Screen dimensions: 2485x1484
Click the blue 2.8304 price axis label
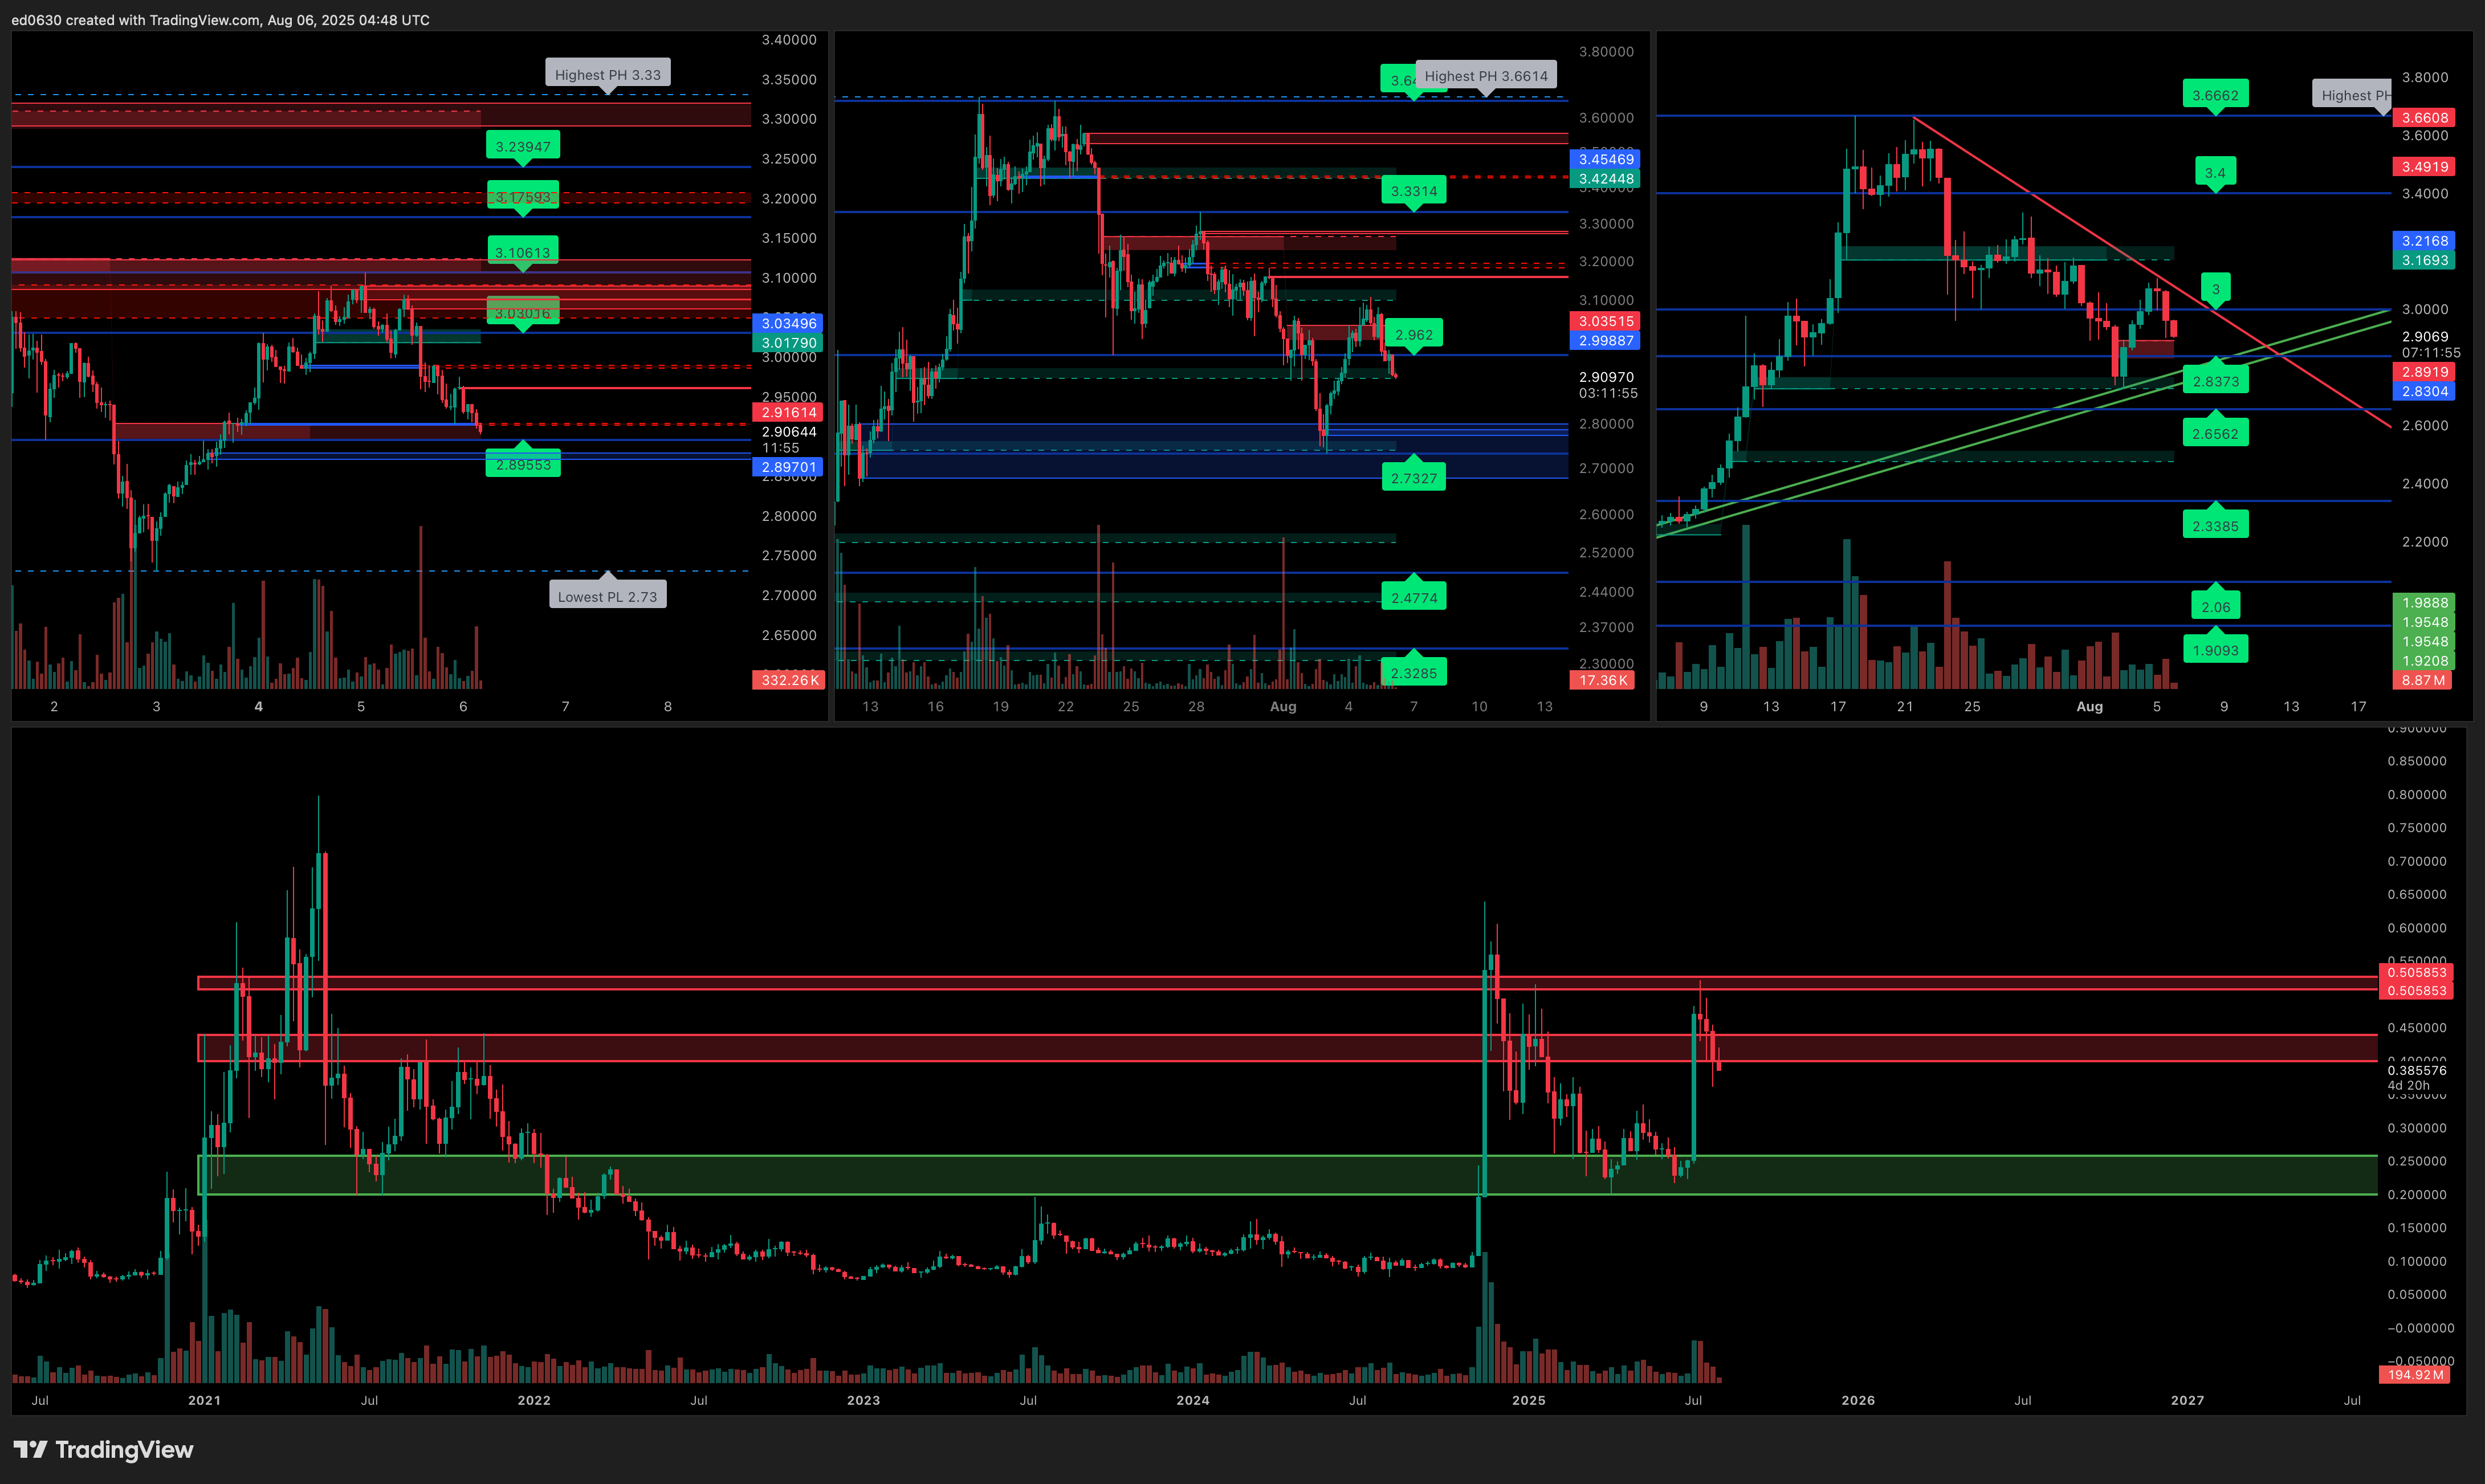point(2425,391)
